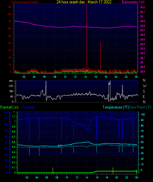Image resolution: width=153 pixels, height=182 pixels.
Task: Click the 12 hour tick on top graph
Action: tap(75, 77)
